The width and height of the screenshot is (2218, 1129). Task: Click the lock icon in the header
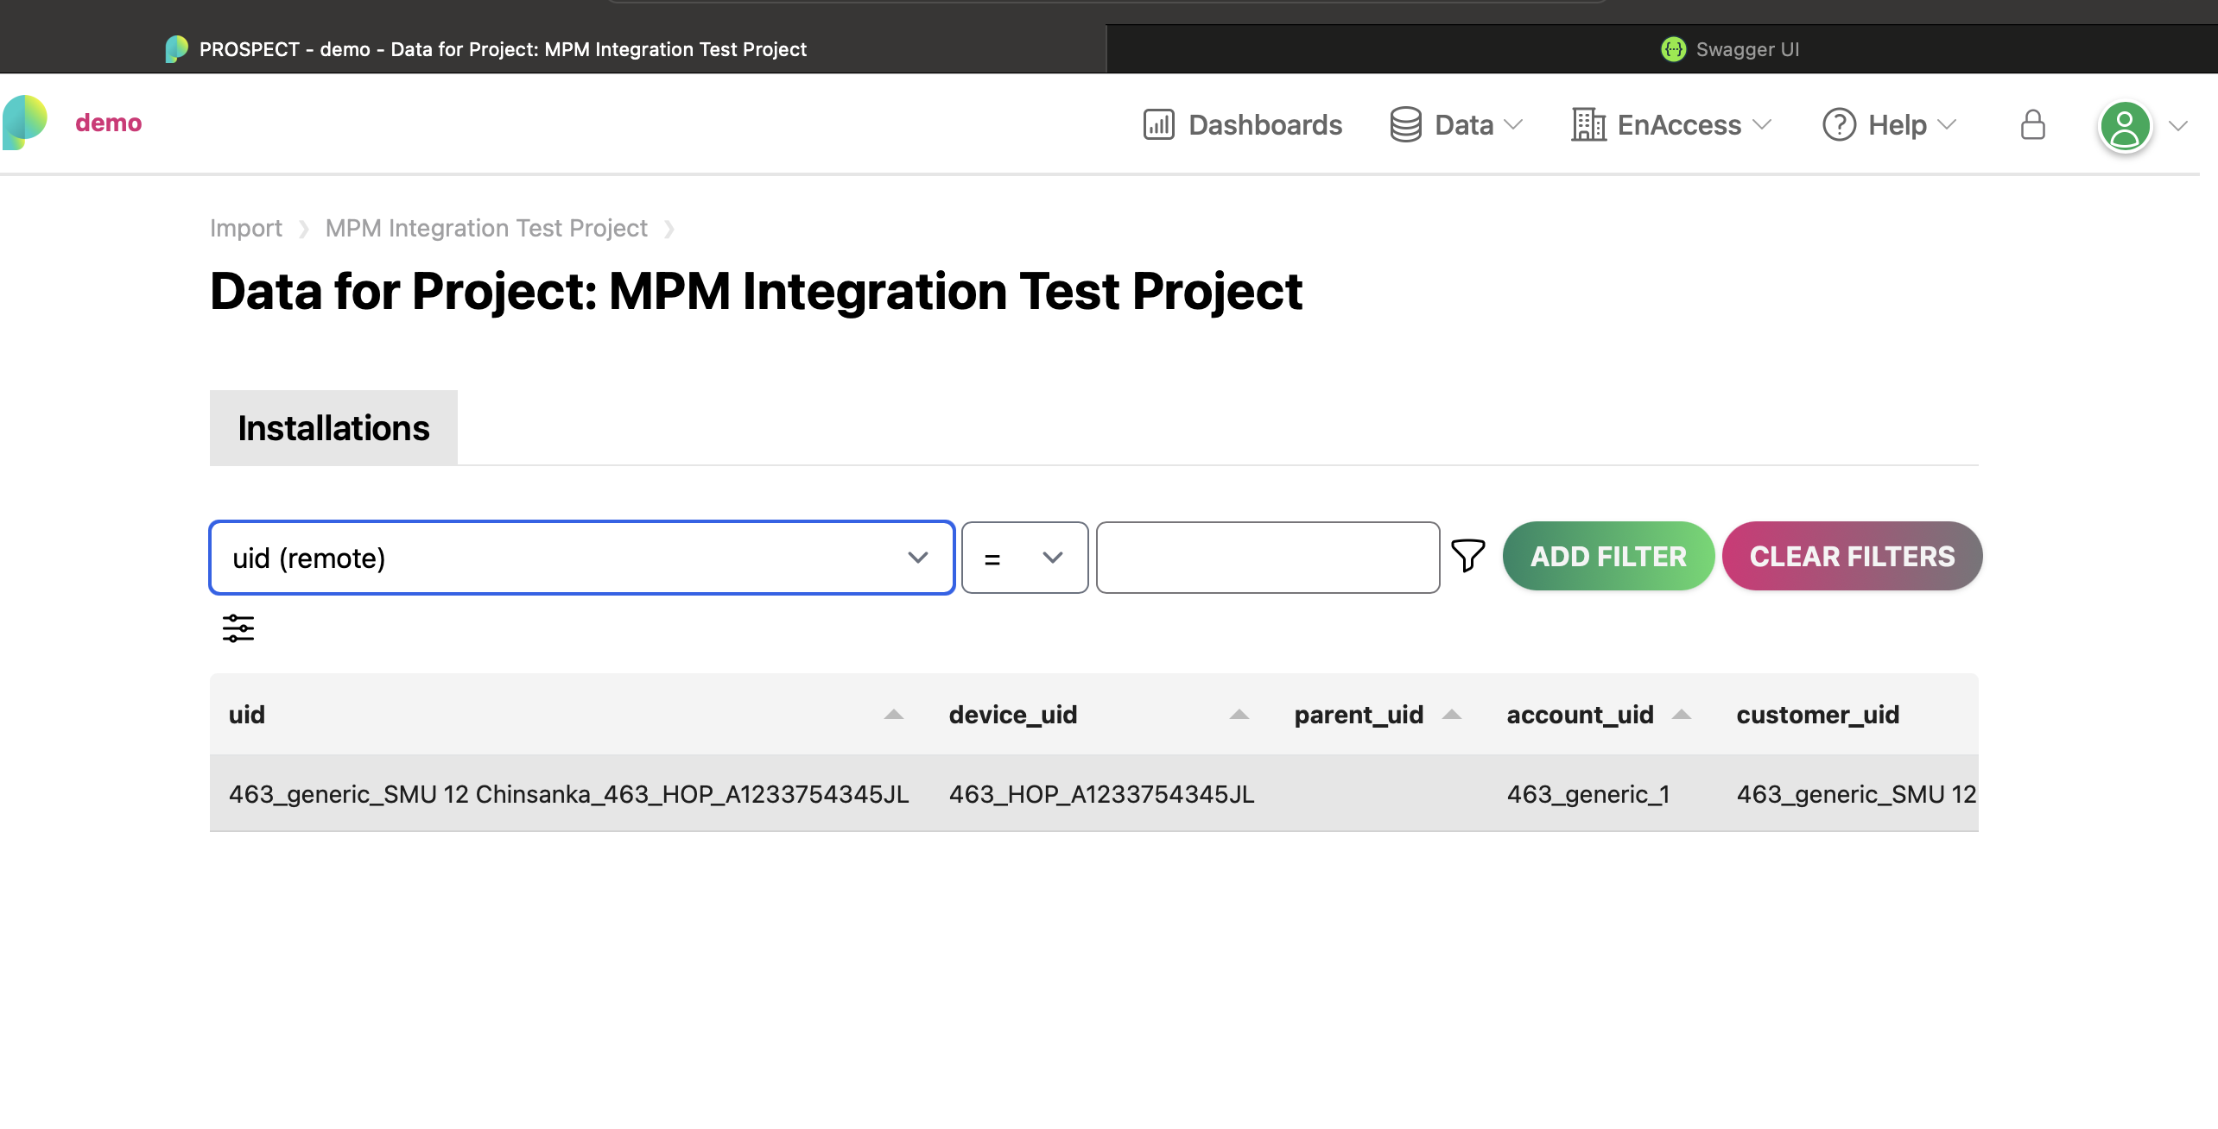(2033, 125)
